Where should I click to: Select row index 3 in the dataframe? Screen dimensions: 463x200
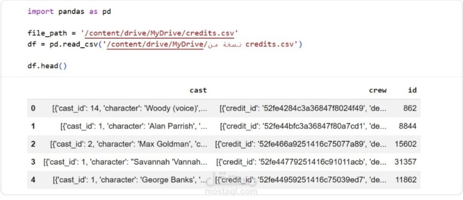33,162
